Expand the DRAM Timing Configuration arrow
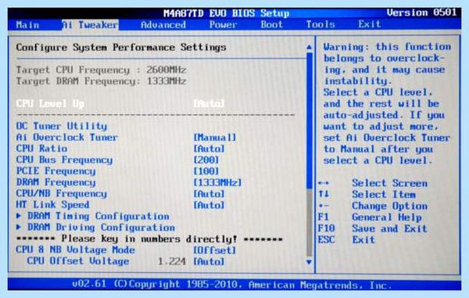Viewport: 469px width, 298px height. point(19,216)
